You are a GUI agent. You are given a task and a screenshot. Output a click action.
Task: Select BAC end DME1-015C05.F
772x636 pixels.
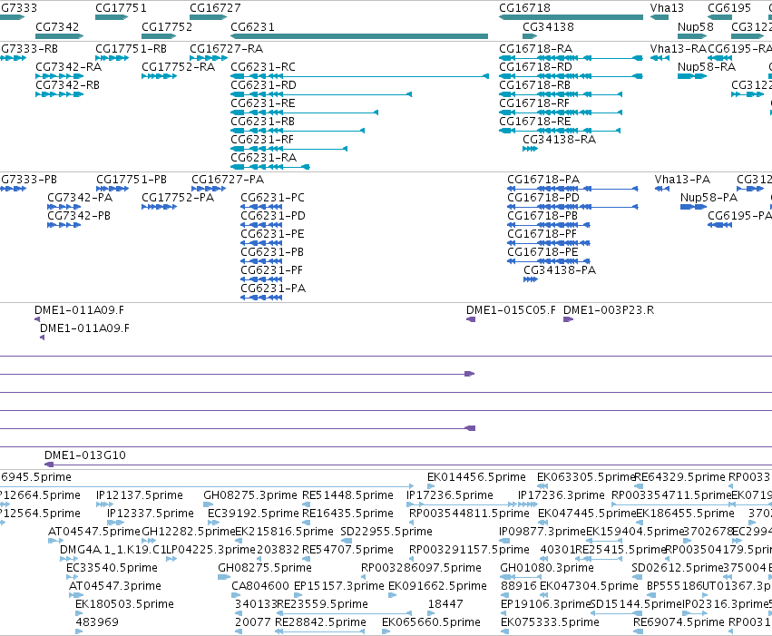pyautogui.click(x=511, y=310)
